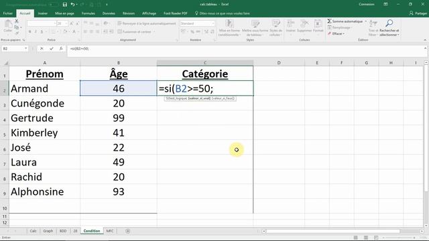Open the Name Box dropdown arrow
429x241 pixels.
25,49
